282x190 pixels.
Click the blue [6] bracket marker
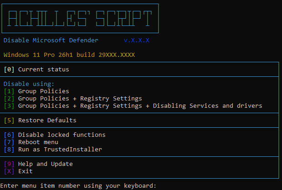(x=9, y=135)
